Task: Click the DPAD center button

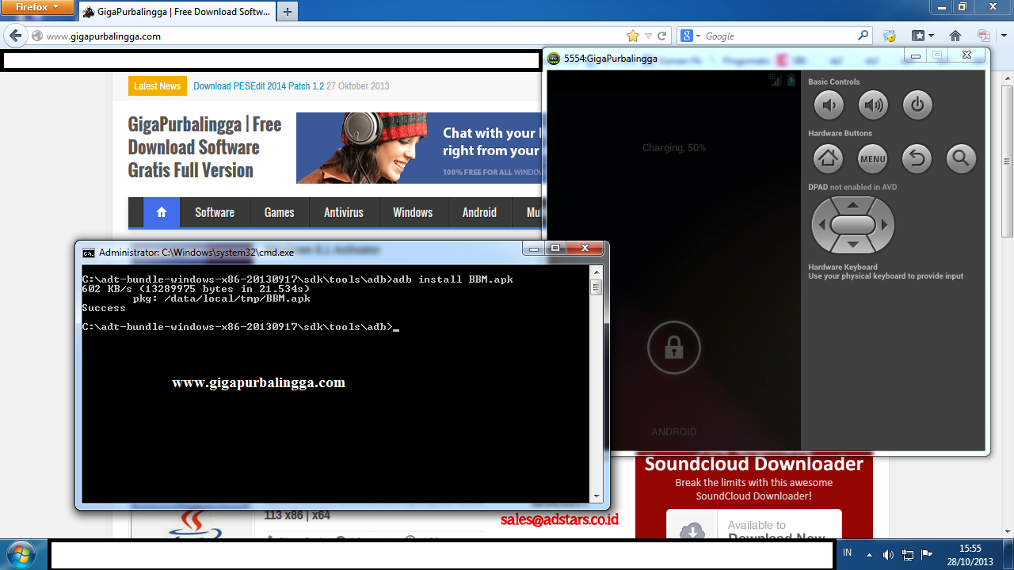Action: pos(853,226)
